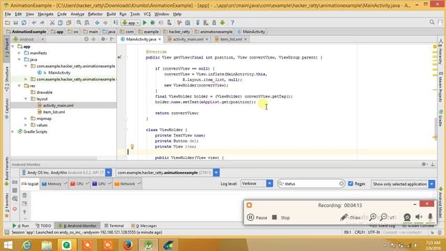This screenshot has height=251, width=446.
Task: Click the Make Project build icon
Action: click(x=116, y=22)
